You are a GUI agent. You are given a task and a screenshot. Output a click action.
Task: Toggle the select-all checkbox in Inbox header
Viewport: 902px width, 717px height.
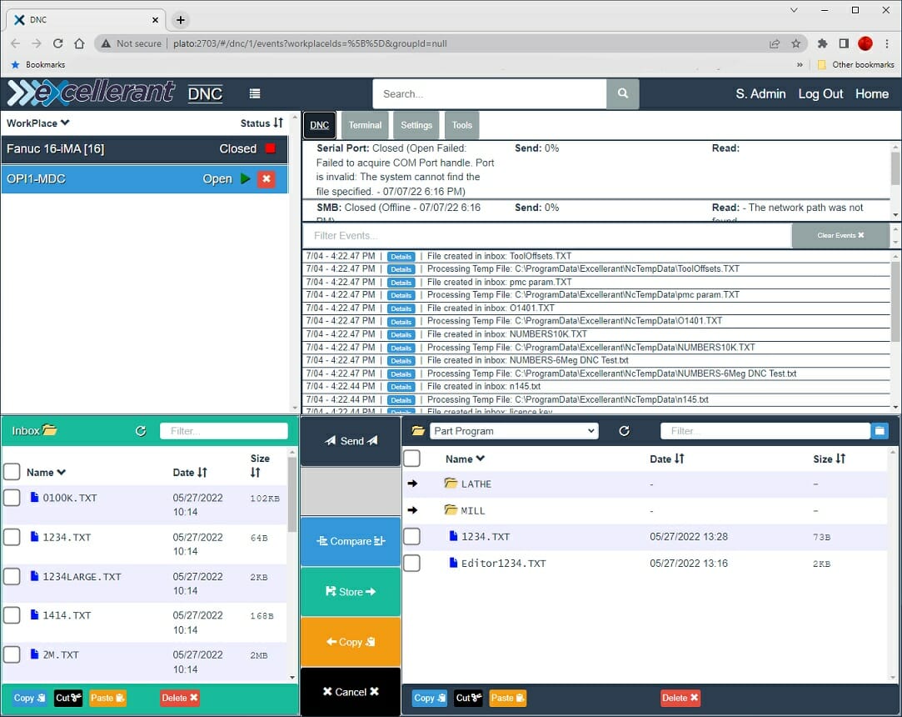pos(12,472)
